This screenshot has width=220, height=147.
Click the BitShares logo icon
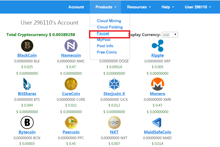tap(27, 84)
